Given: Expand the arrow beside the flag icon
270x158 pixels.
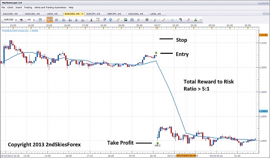Looking at the screenshot, I should click(25, 20).
